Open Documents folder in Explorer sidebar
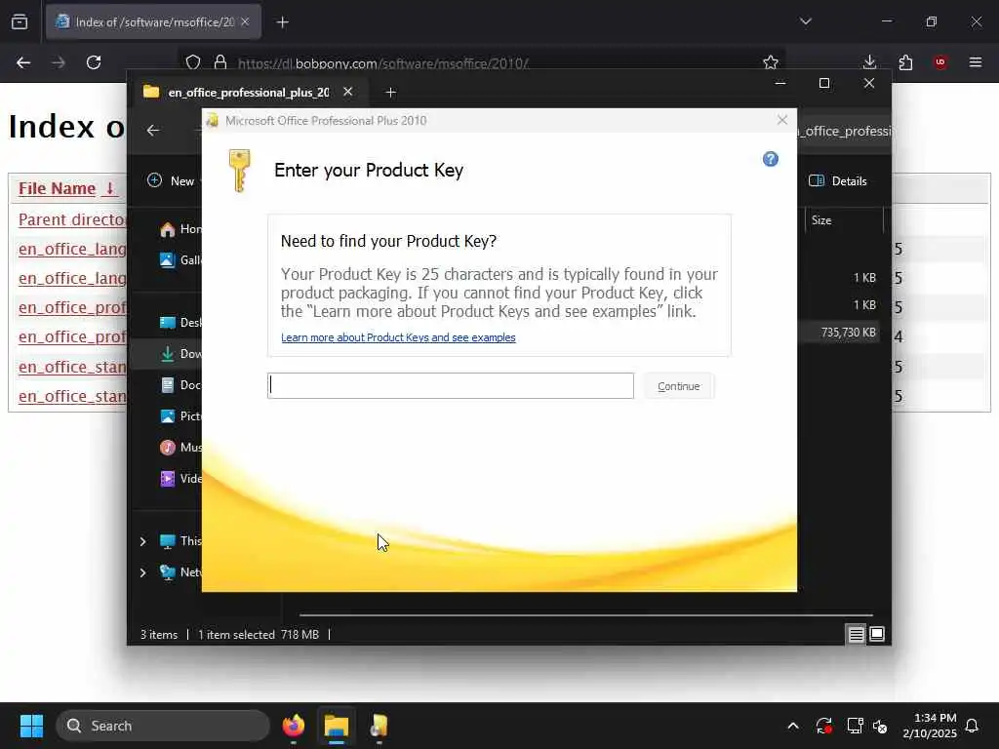Image resolution: width=999 pixels, height=749 pixels. point(180,384)
